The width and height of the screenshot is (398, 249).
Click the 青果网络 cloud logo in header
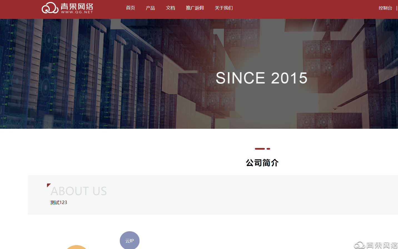(x=67, y=8)
